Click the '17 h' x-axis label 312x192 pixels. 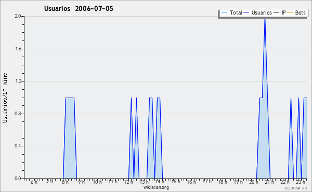pyautogui.click(x=207, y=182)
